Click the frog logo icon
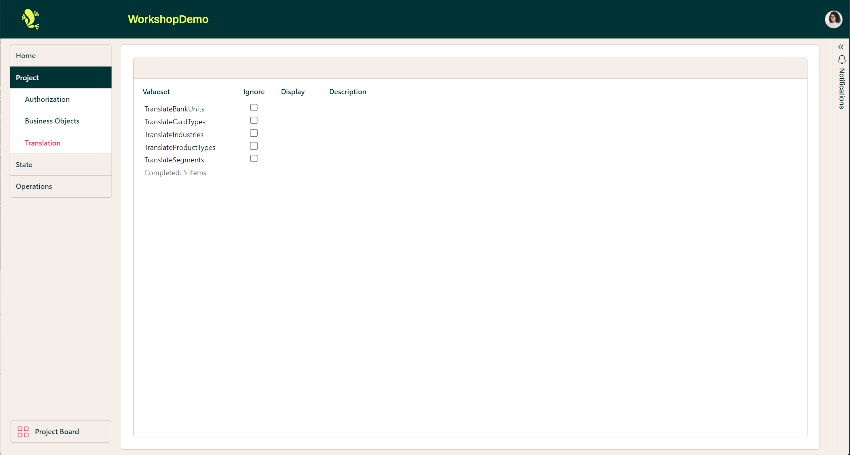The width and height of the screenshot is (850, 455). [30, 19]
